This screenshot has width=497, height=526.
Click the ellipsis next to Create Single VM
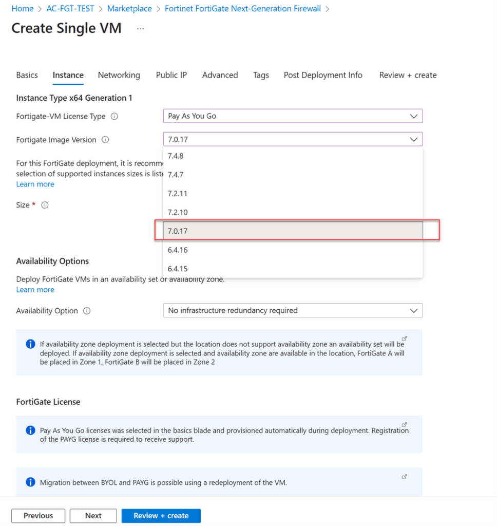(x=140, y=29)
